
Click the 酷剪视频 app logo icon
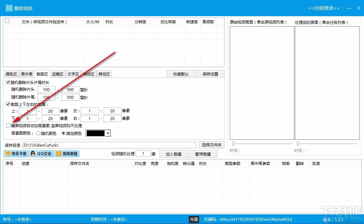(x=9, y=8)
